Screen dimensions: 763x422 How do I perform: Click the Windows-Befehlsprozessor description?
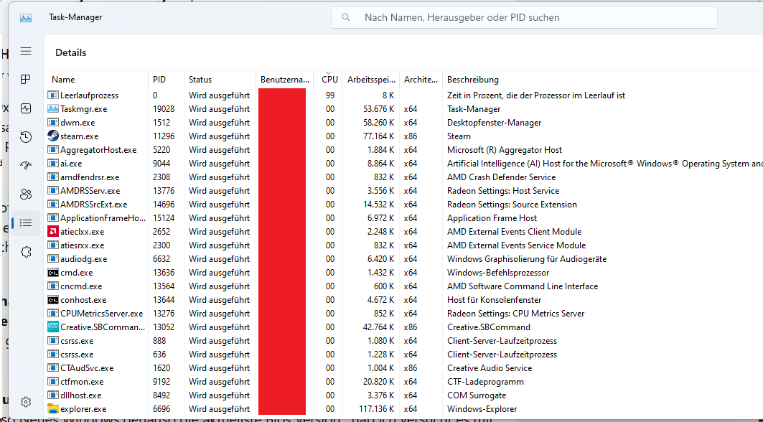(x=498, y=273)
